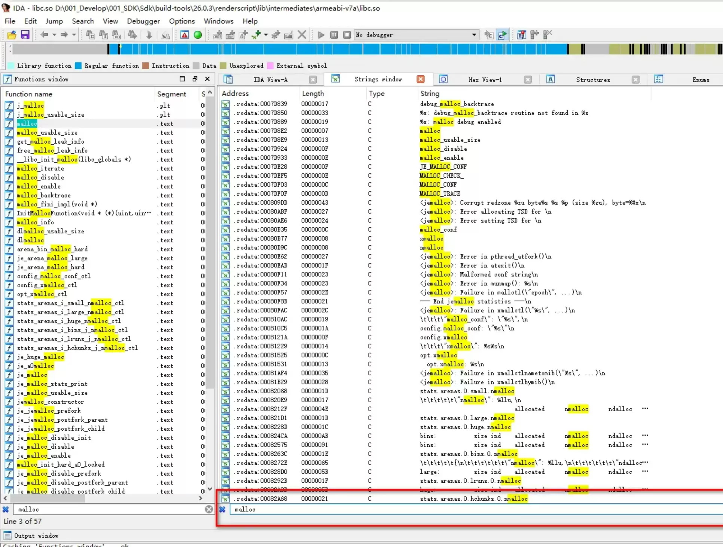Delete with the X toolbar icon

point(302,35)
